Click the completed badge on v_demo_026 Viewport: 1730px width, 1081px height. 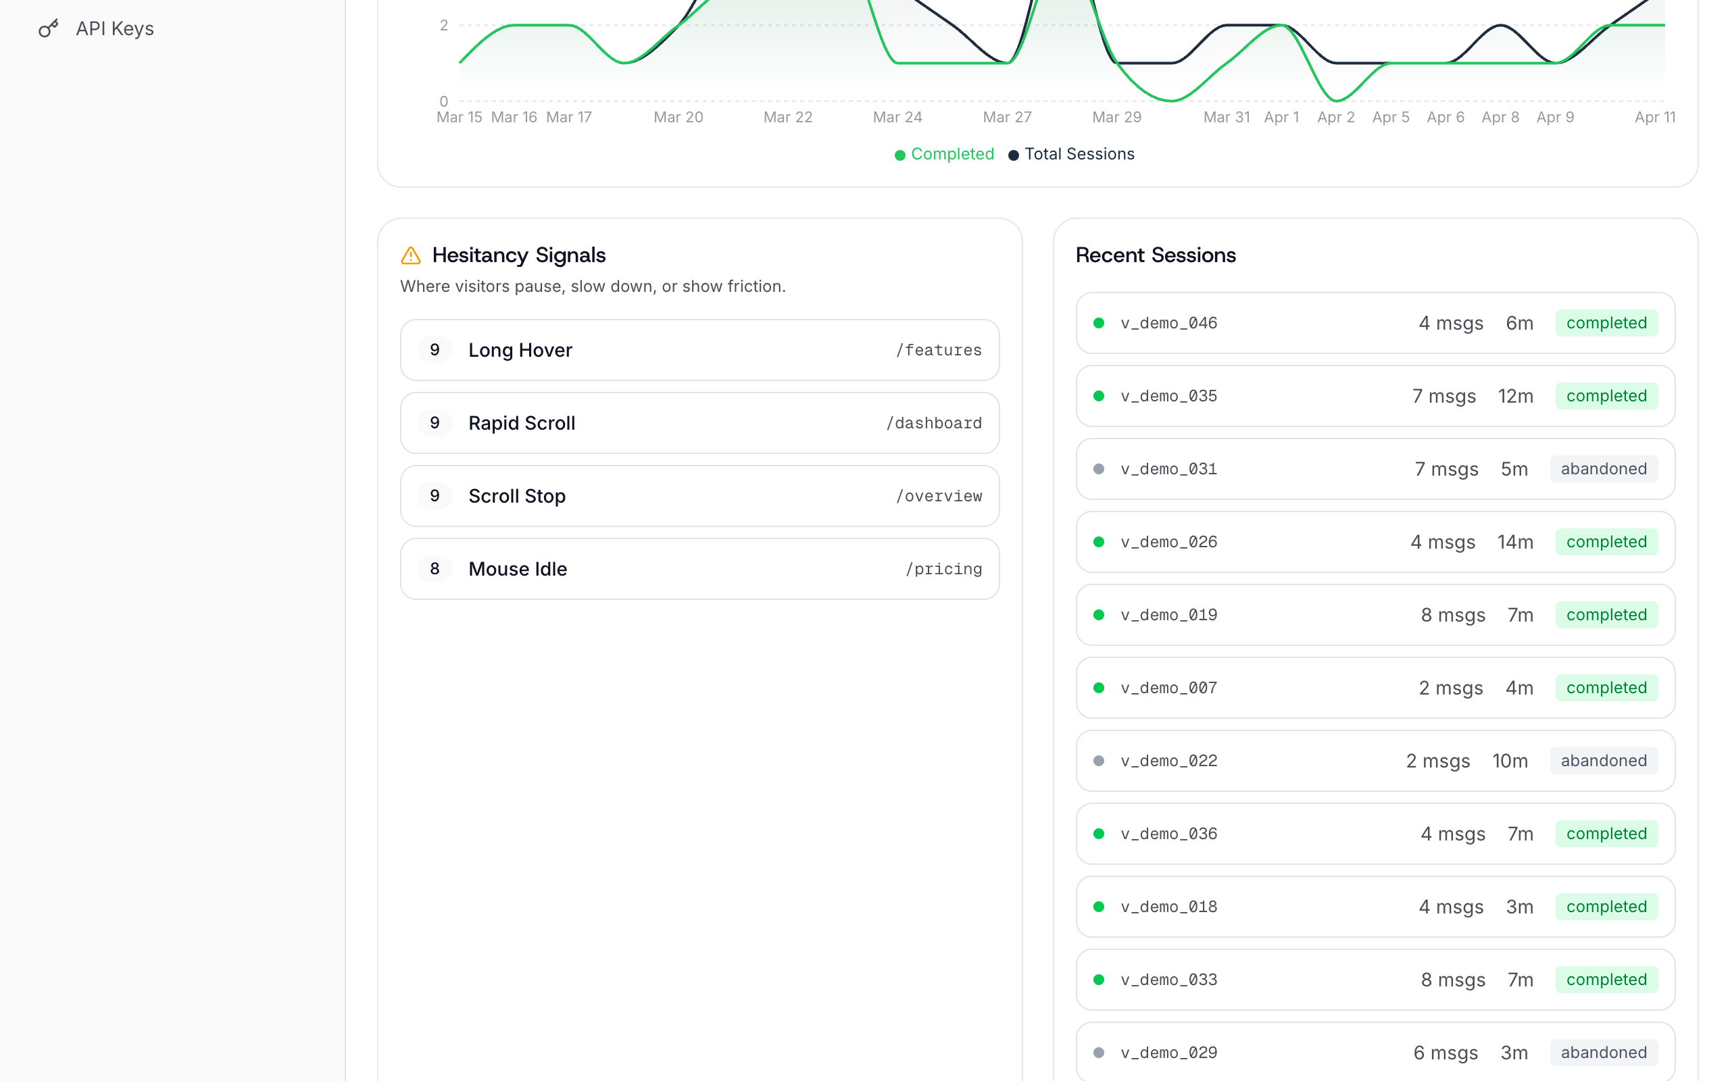coord(1606,542)
